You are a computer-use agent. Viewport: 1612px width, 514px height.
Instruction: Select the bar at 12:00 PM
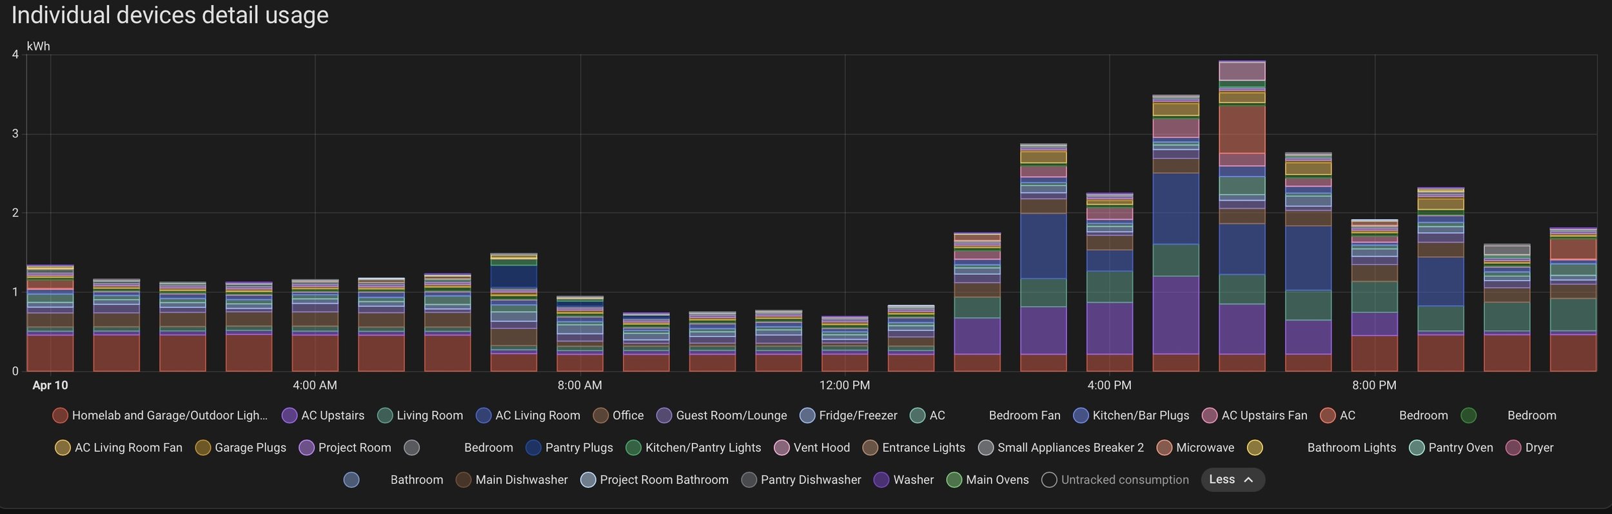coord(845,344)
